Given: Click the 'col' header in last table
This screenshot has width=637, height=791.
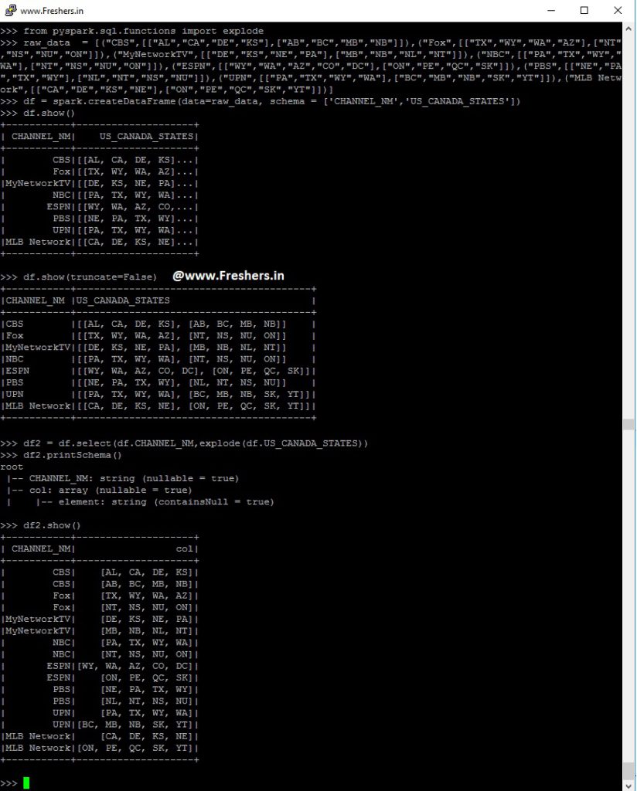Looking at the screenshot, I should click(185, 548).
